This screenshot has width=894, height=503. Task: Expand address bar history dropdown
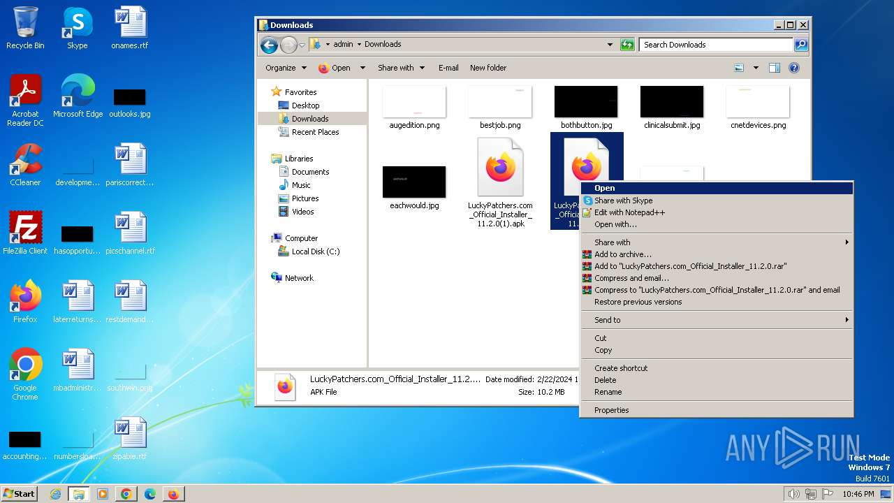pyautogui.click(x=610, y=45)
